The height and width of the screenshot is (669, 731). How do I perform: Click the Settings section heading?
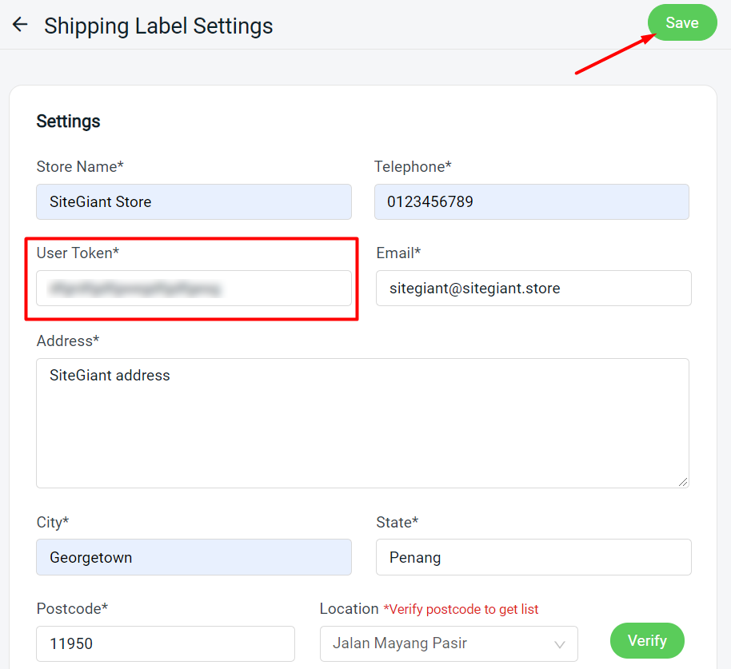69,121
